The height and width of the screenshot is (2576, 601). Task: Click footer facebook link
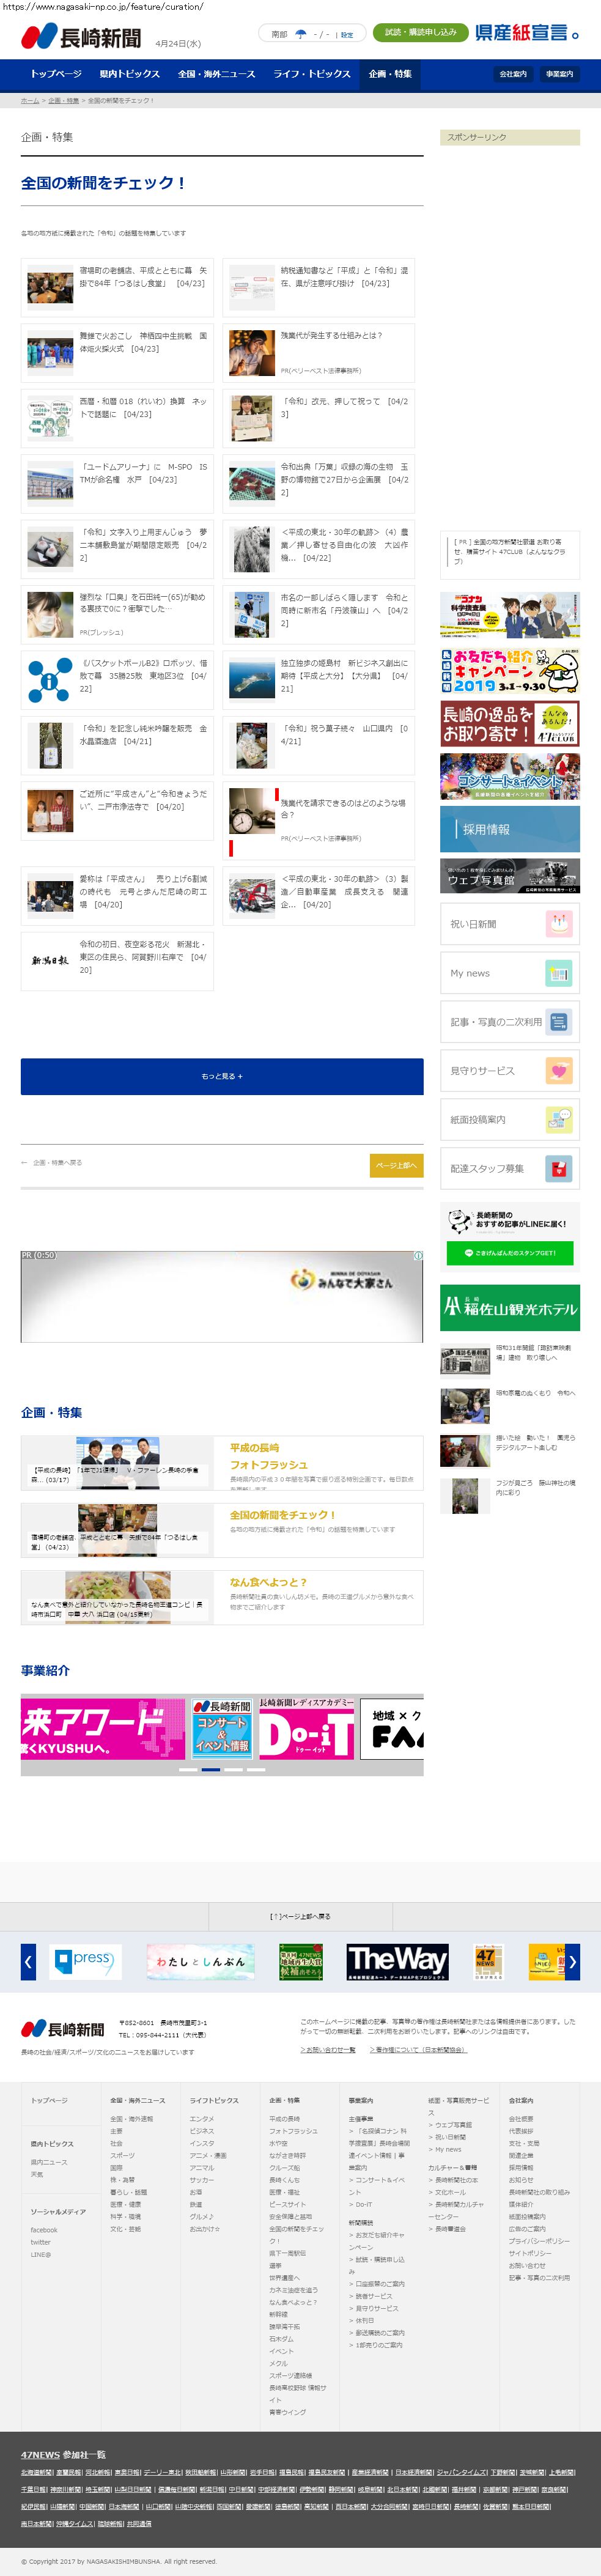tap(44, 2229)
